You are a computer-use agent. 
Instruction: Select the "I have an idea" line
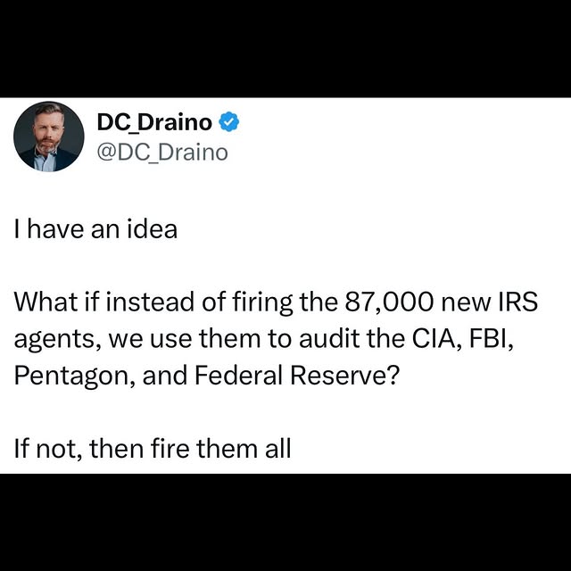[x=95, y=229]
